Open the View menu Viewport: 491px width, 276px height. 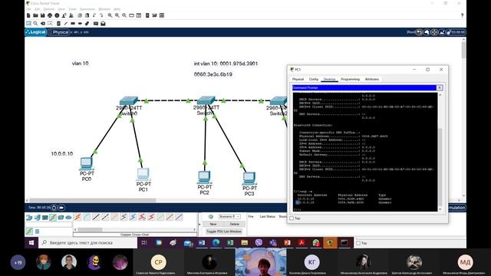pyautogui.click(x=61, y=9)
